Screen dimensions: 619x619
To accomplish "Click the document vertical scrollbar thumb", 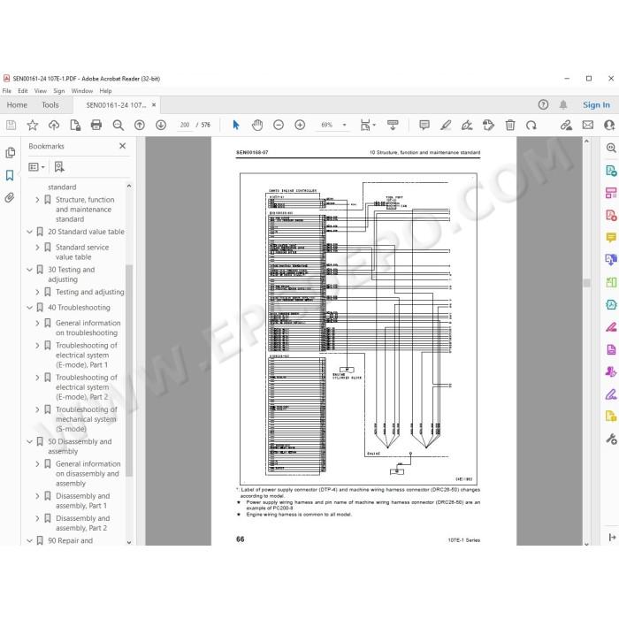I will 586,283.
